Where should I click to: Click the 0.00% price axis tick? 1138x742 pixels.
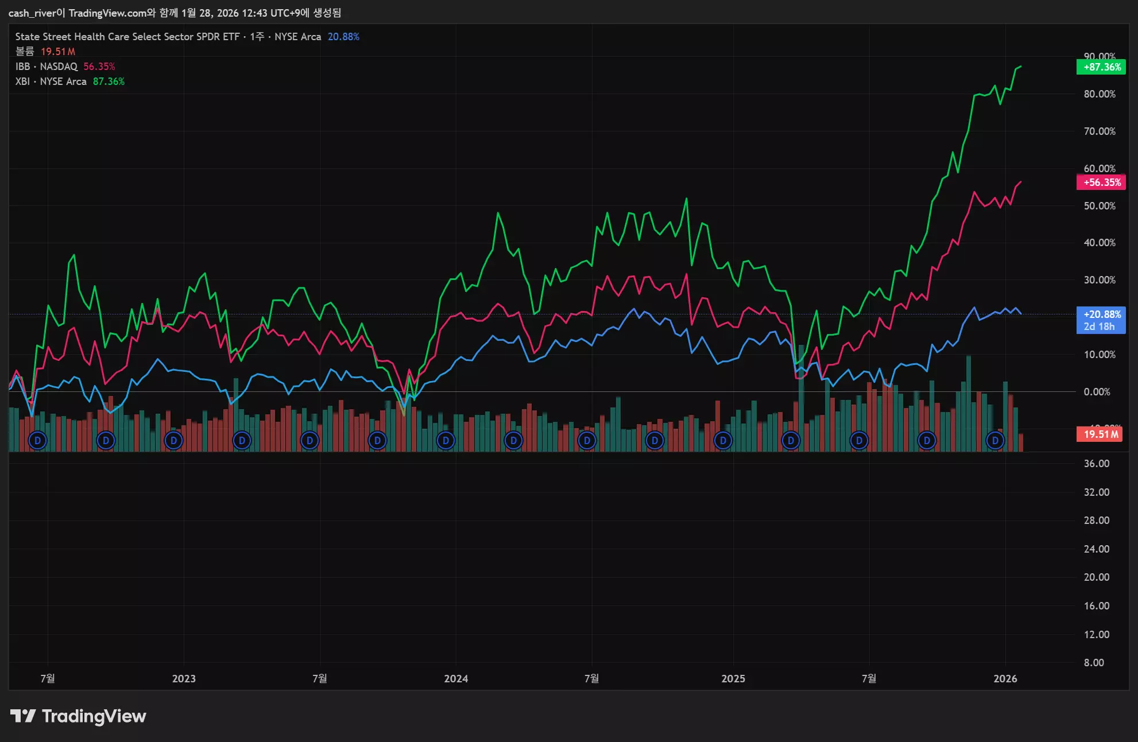click(1097, 392)
